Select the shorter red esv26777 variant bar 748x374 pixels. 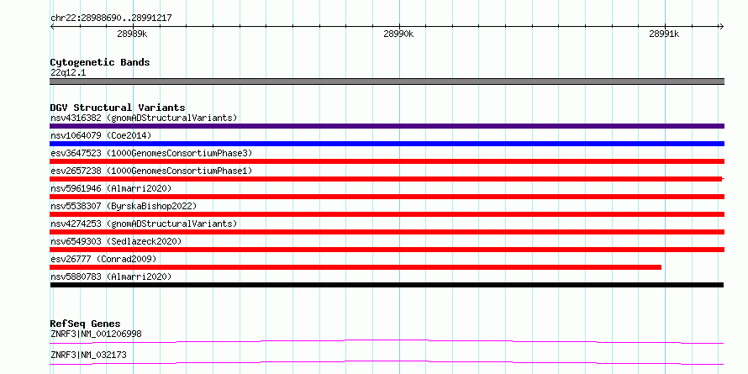pyautogui.click(x=356, y=267)
